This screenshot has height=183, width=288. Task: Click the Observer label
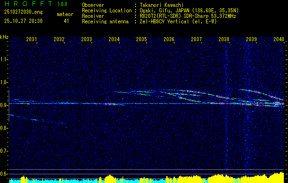point(93,5)
